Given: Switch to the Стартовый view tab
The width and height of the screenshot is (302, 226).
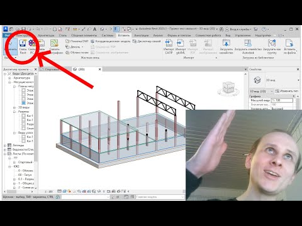Looking at the screenshot, I should 52,69.
